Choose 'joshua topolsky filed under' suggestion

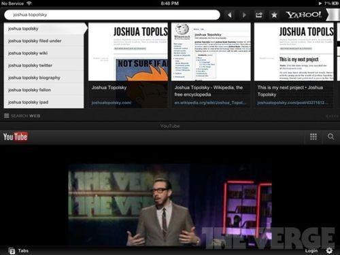pyautogui.click(x=44, y=41)
